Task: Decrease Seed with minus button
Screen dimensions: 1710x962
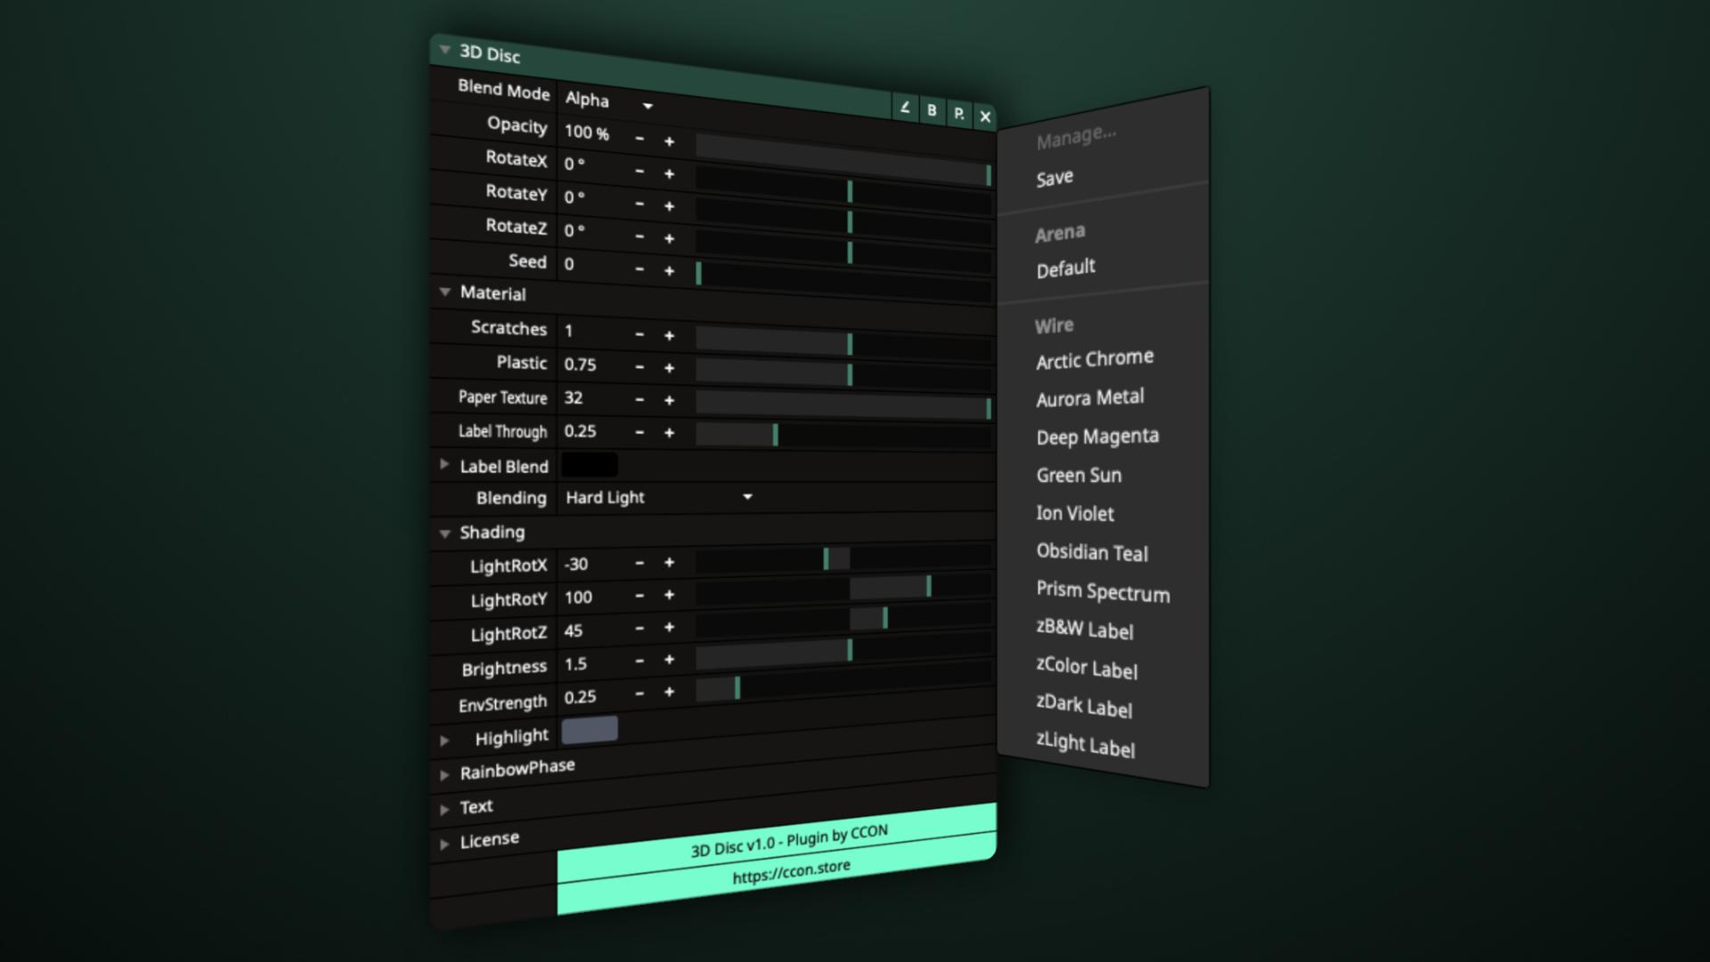Action: click(639, 269)
